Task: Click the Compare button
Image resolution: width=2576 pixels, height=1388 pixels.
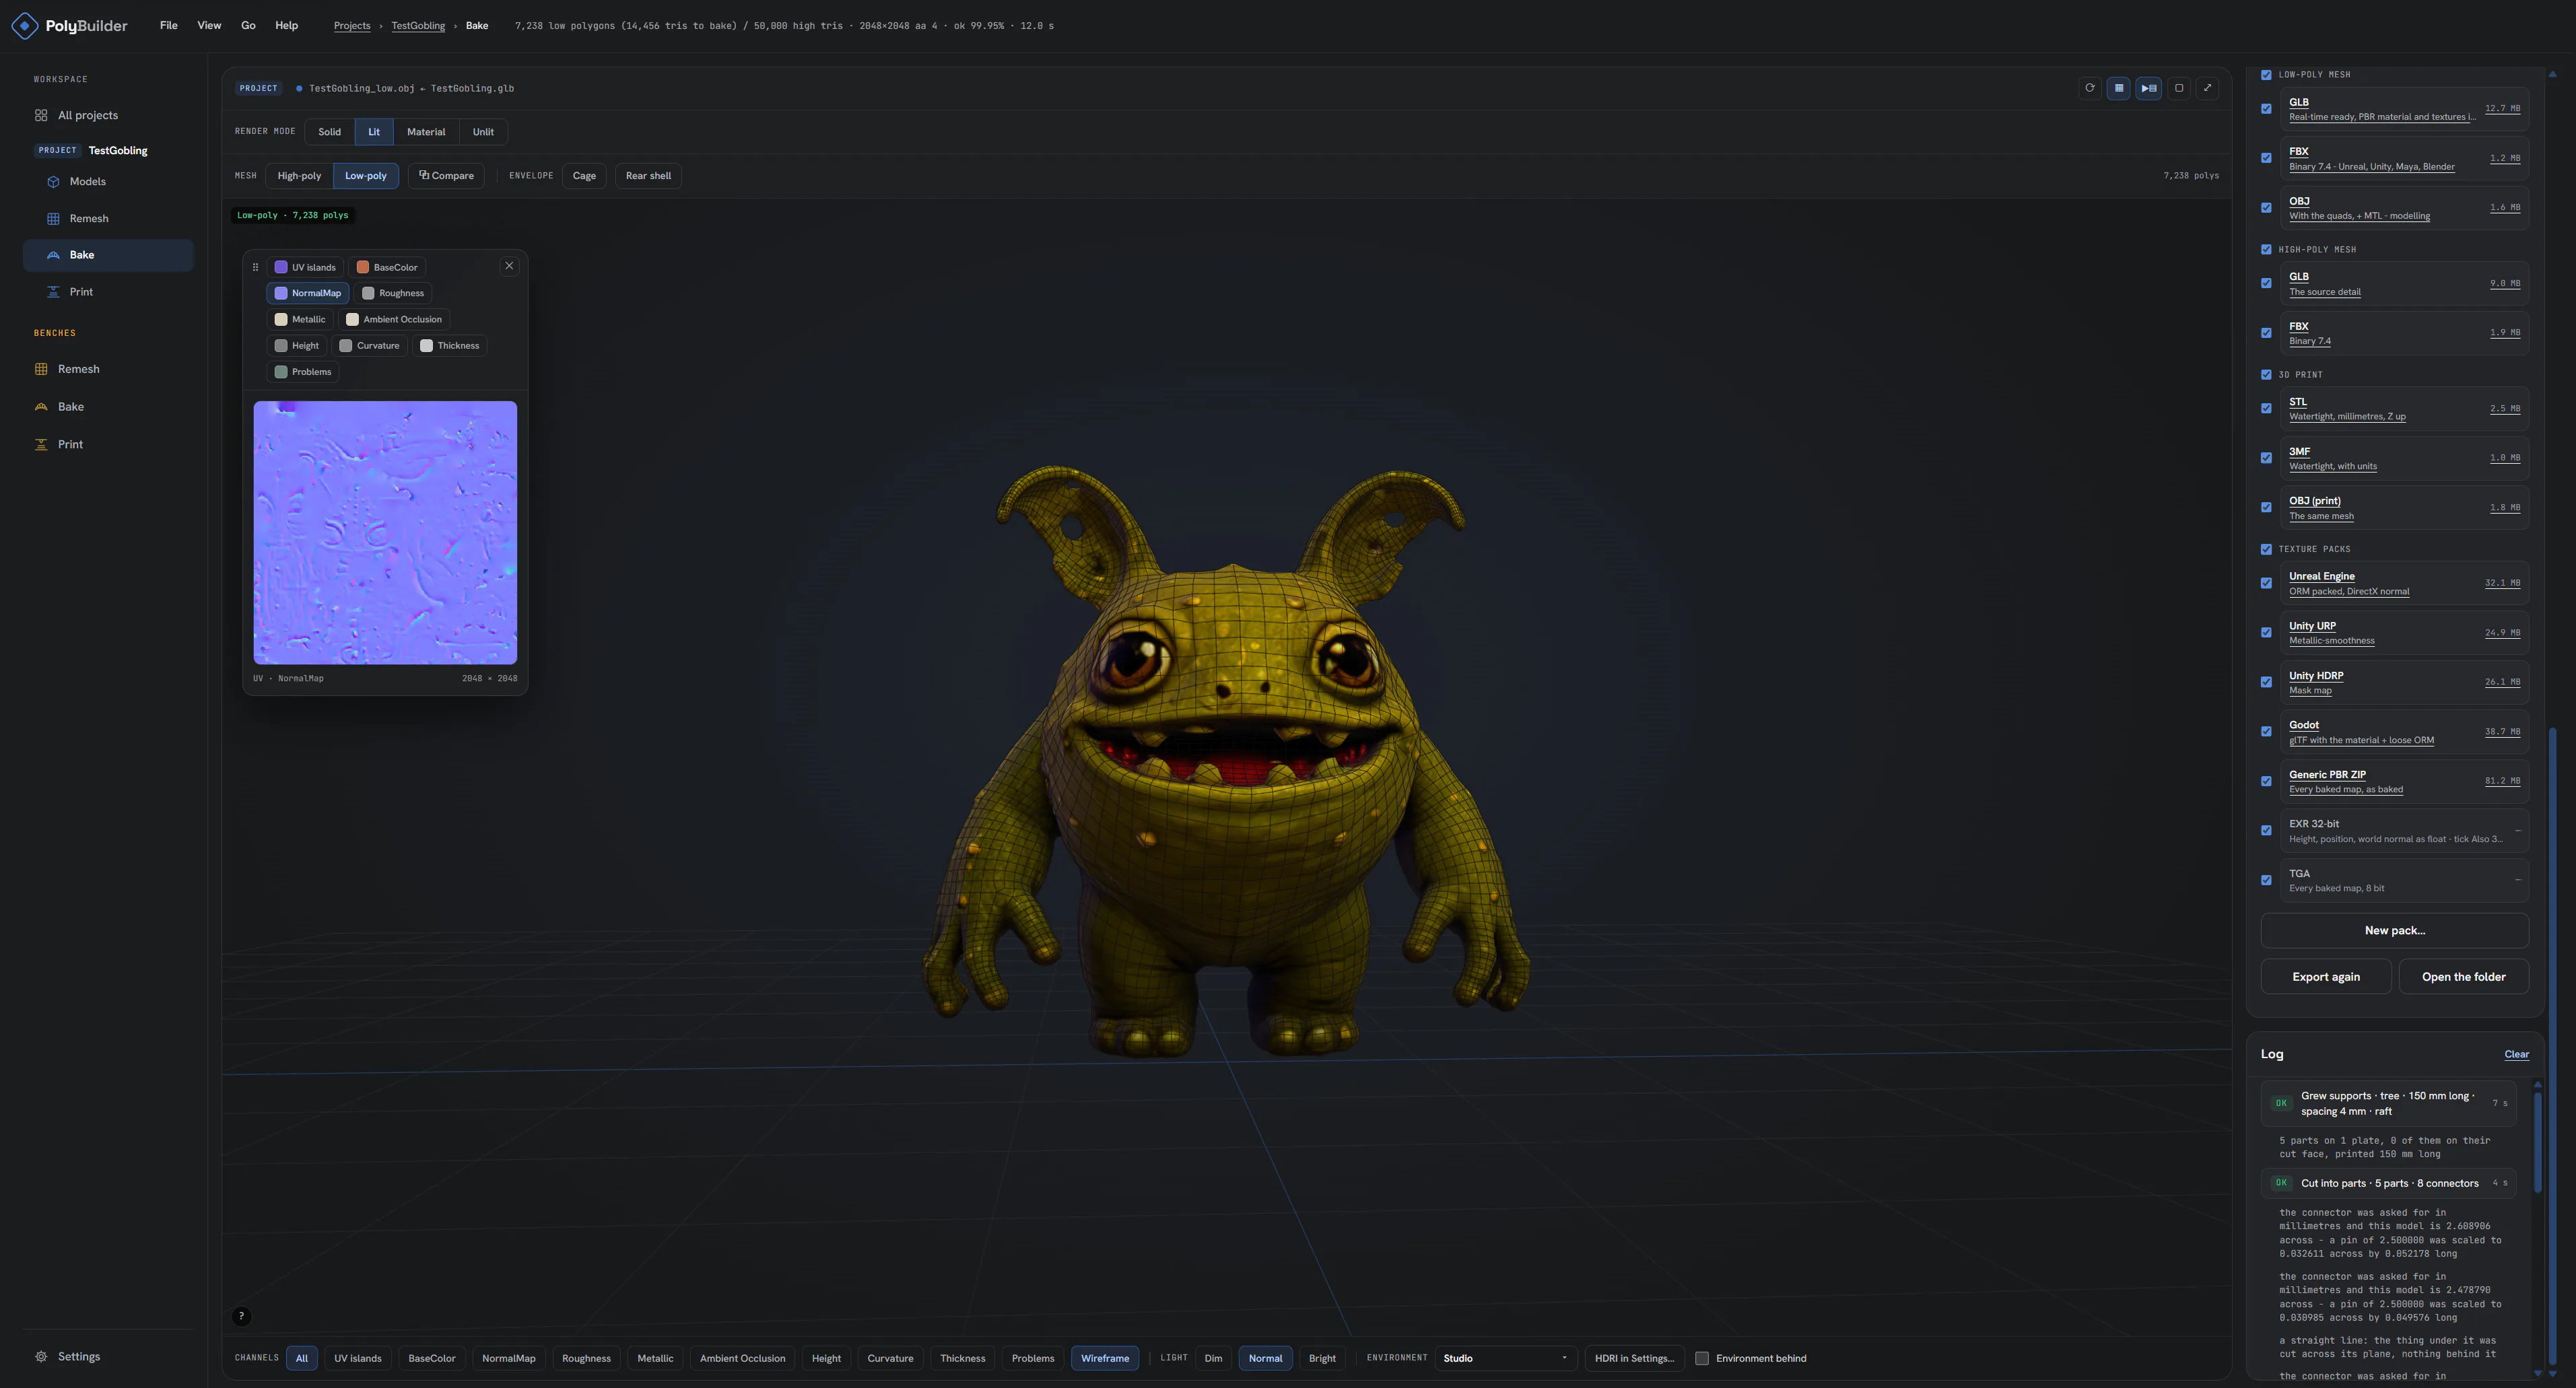Action: (x=447, y=176)
